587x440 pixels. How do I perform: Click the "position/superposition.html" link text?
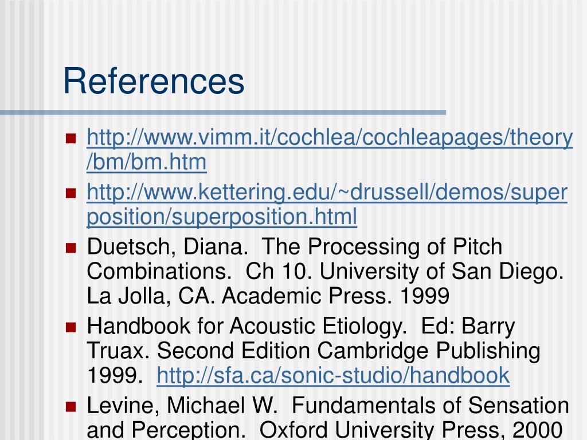222,217
